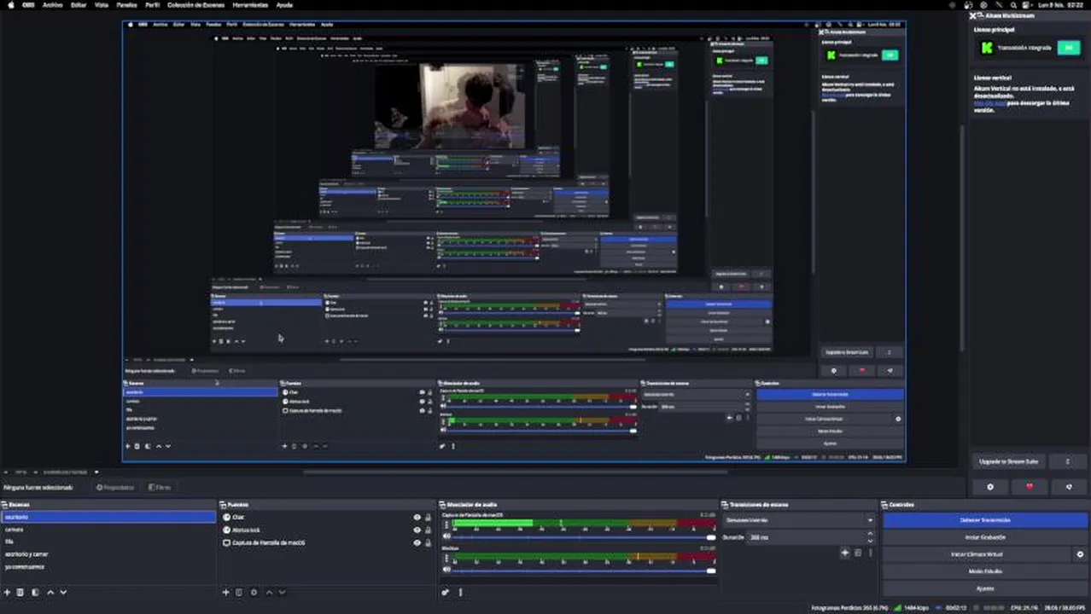Open the Apple menu
Viewport: 1091px width, 614px height.
[9, 5]
